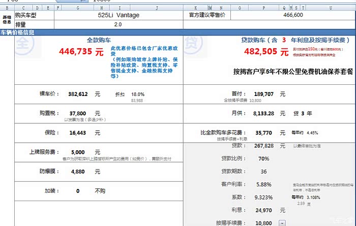Select column header I

120,8
